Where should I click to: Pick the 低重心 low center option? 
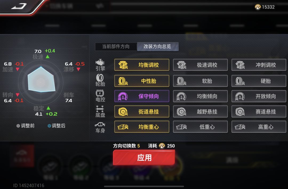coord(200,127)
